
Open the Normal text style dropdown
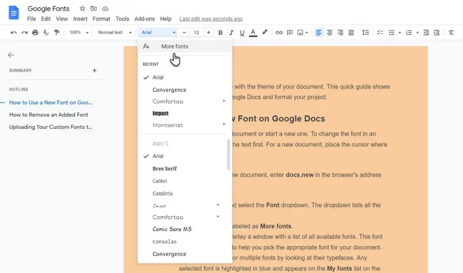tap(115, 32)
